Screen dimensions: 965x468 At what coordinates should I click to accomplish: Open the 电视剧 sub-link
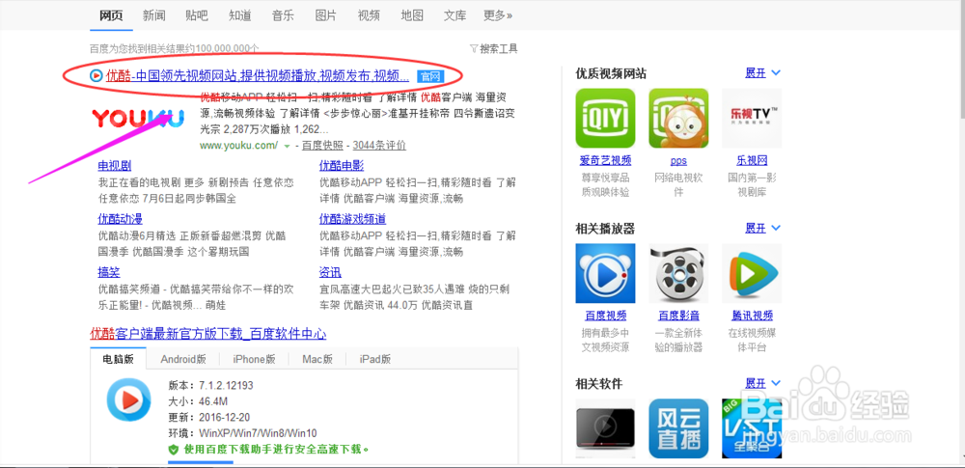pyautogui.click(x=115, y=166)
